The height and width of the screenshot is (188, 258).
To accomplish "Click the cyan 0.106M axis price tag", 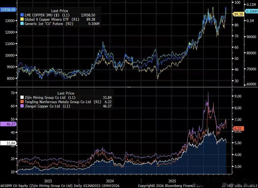I will point(251,11).
